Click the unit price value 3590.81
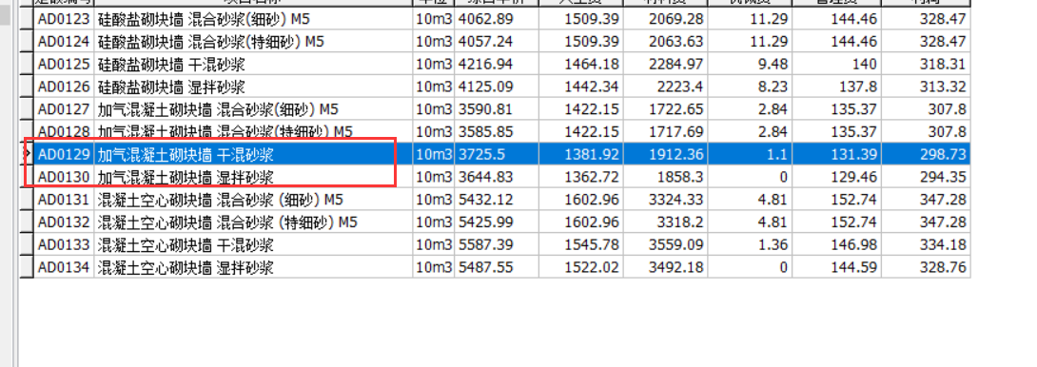The image size is (1037, 367). click(485, 109)
